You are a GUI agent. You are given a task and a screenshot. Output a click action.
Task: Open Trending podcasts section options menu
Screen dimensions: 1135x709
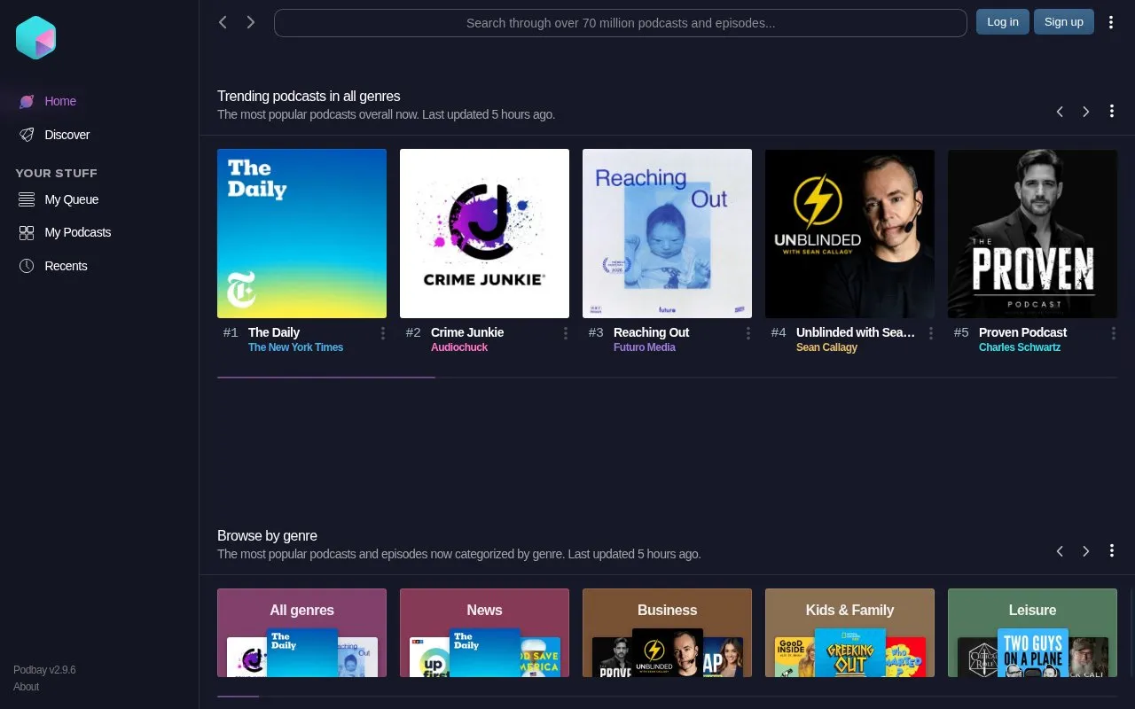1112,111
